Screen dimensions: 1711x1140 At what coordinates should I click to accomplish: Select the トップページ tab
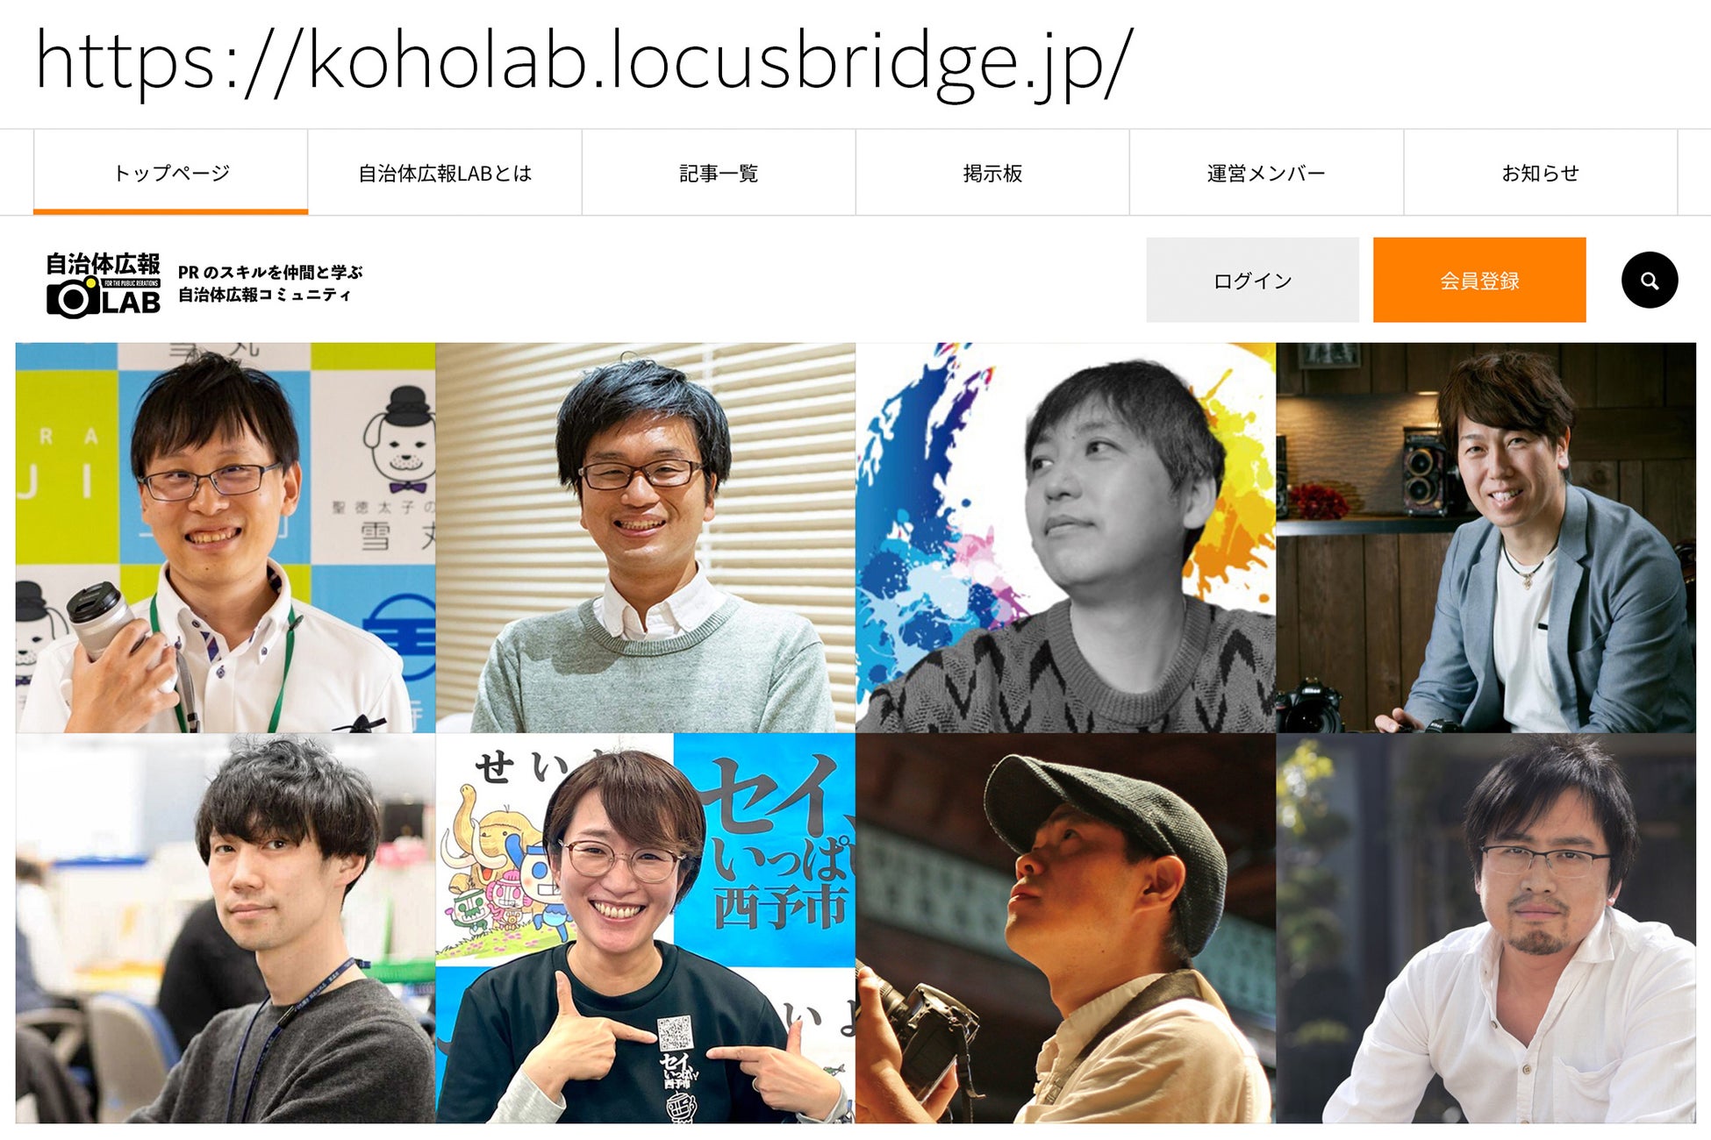pos(171,173)
